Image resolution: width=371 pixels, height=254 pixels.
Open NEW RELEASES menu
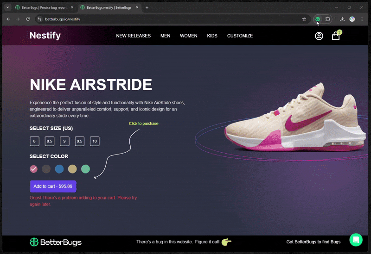coord(134,36)
